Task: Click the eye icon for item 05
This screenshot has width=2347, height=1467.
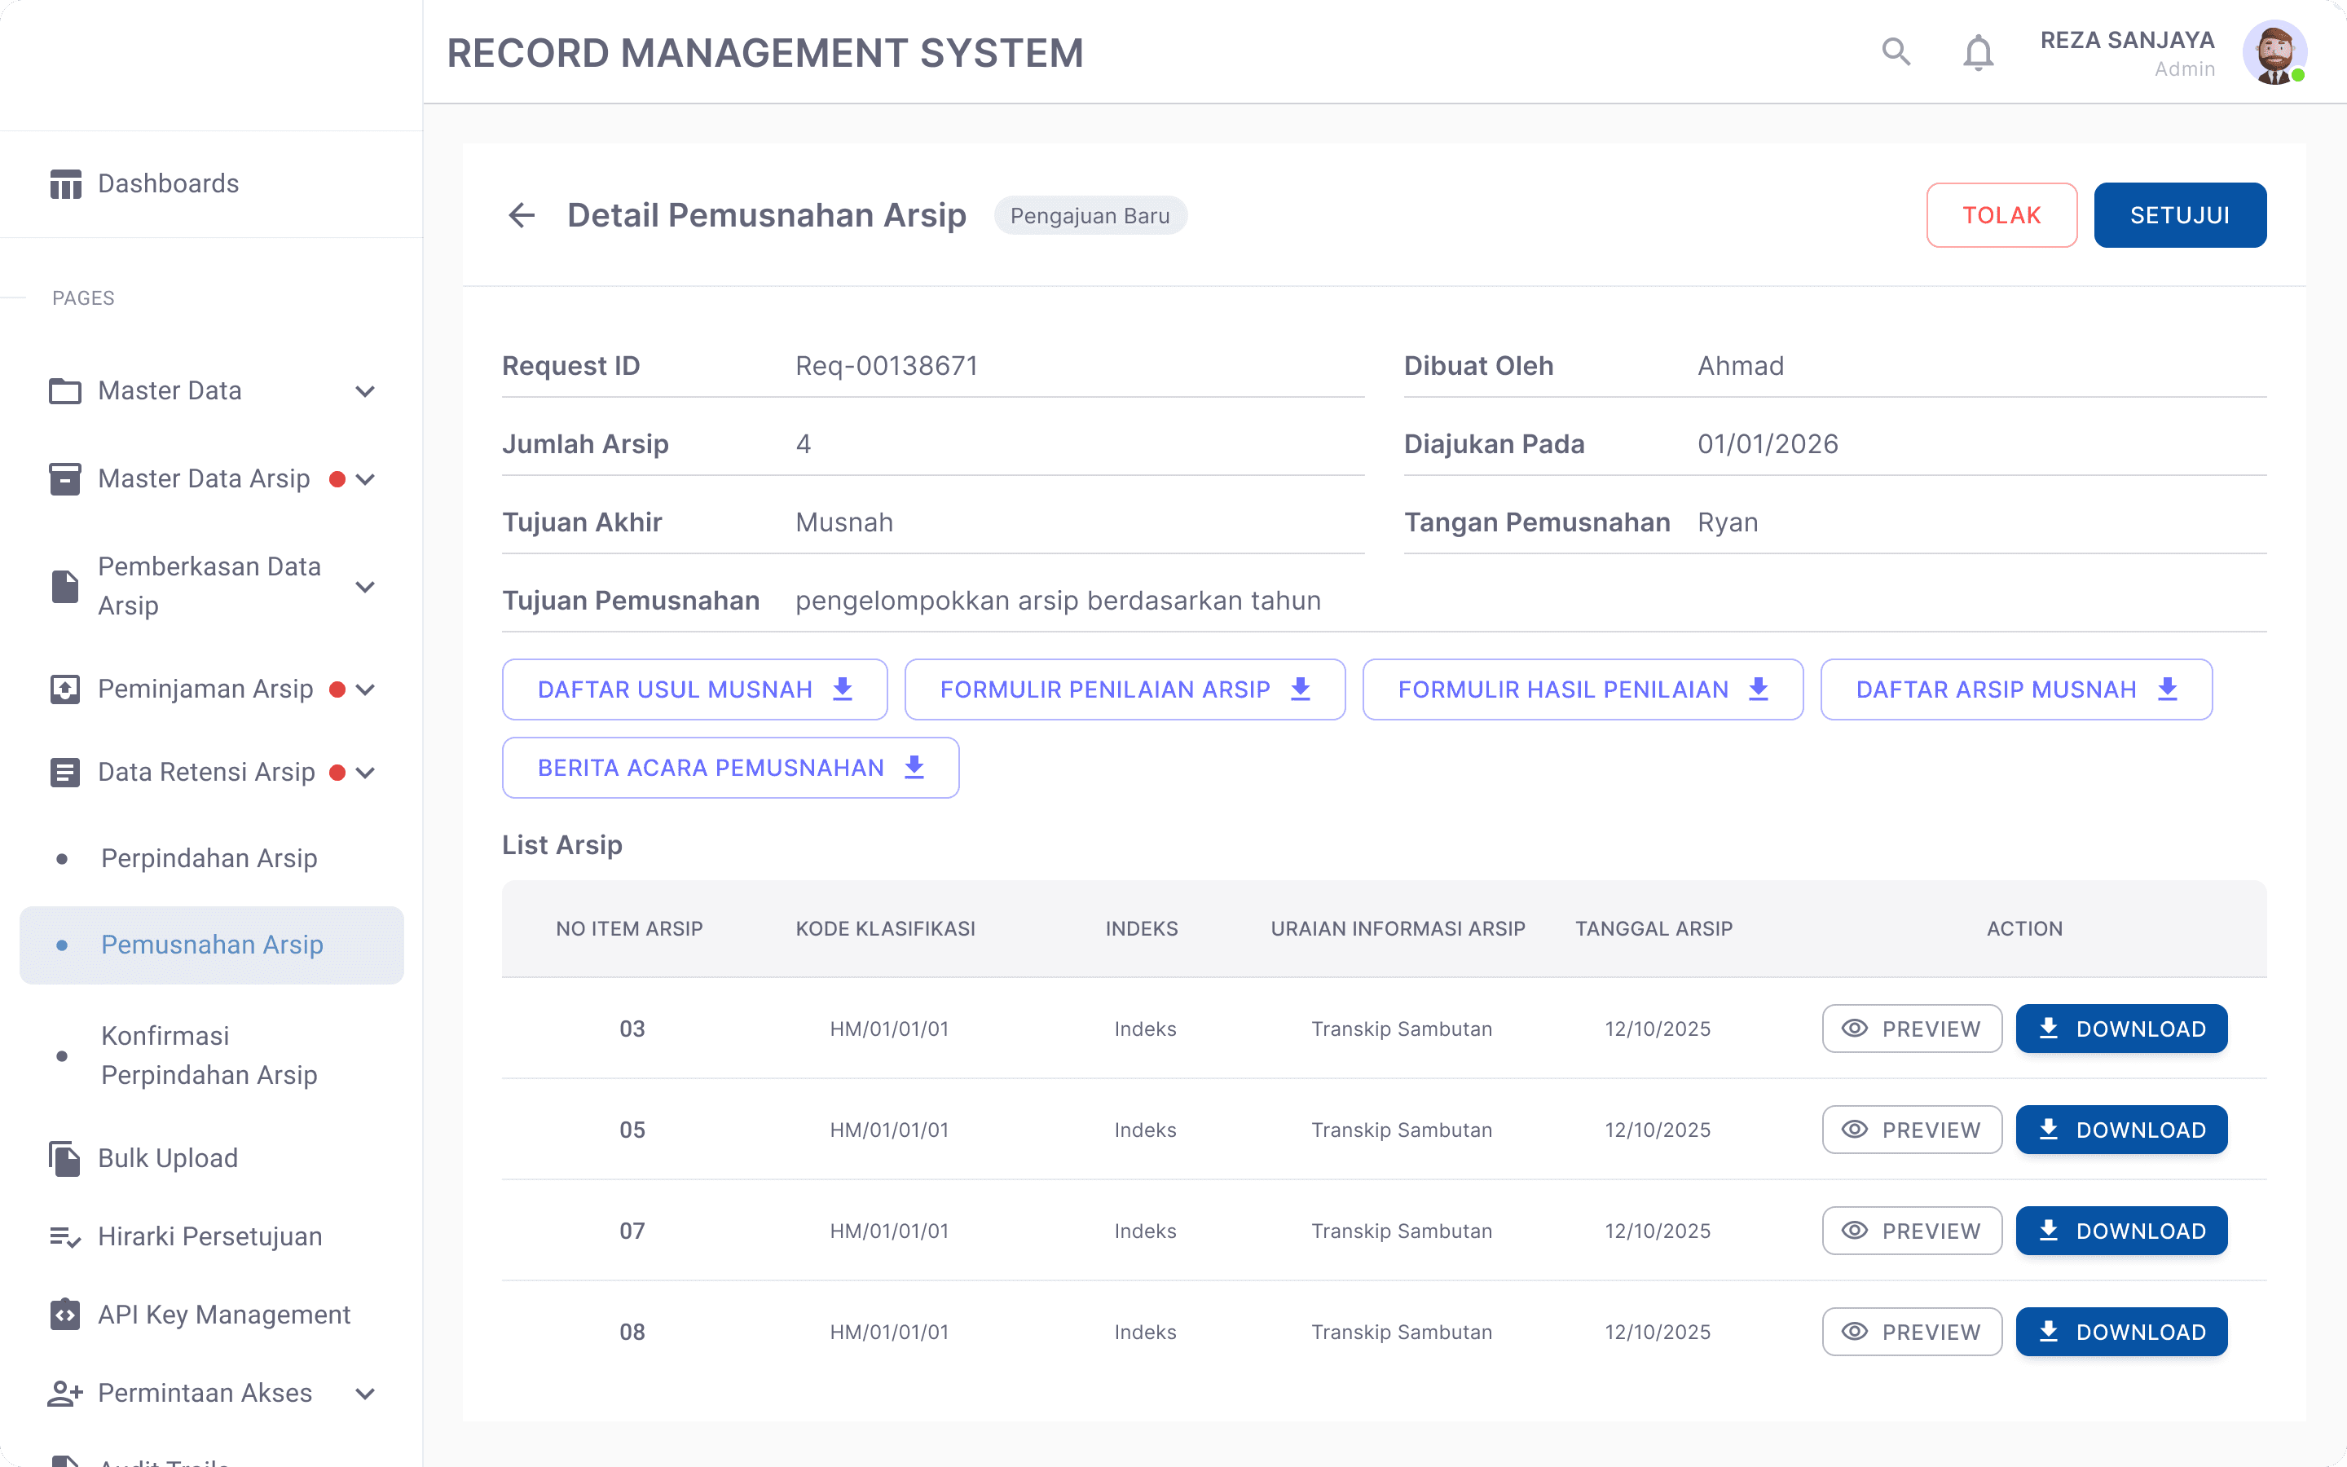Action: 1854,1130
